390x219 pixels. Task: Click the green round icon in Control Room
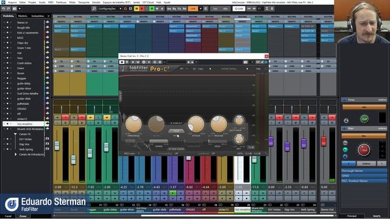coord(345,150)
